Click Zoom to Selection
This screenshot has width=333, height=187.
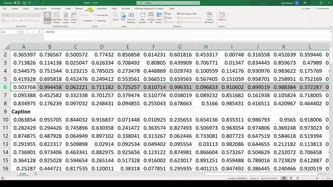(x=131, y=17)
